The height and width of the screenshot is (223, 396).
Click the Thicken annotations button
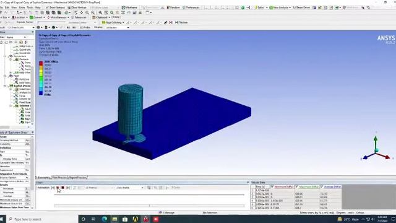tap(181, 22)
